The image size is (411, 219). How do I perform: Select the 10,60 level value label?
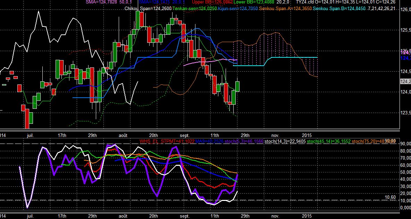click(390, 197)
